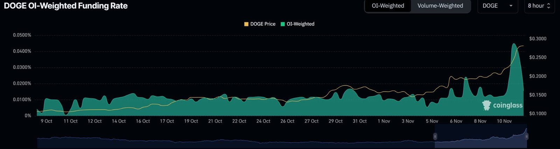Click the 22 Oct date label
Viewport: 560px width, 149px height.
coord(239,121)
